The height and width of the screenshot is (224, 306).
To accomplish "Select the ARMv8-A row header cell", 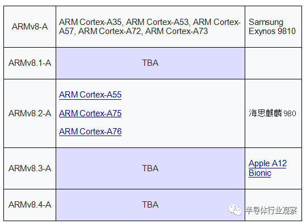I will point(30,27).
